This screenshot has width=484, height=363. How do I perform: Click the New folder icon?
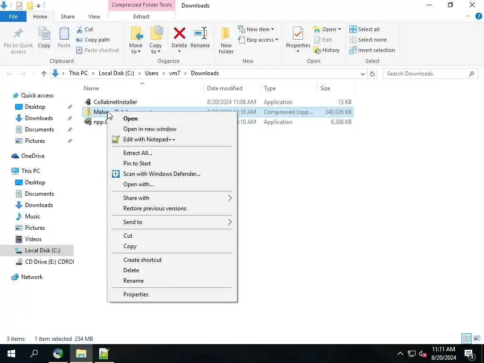coord(226,34)
